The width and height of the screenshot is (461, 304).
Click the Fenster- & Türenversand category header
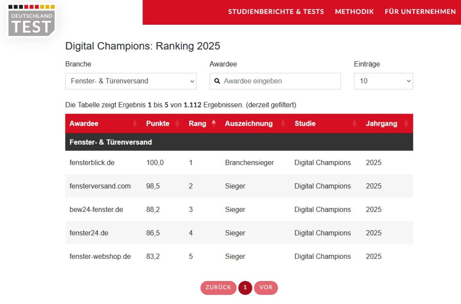pos(188,142)
